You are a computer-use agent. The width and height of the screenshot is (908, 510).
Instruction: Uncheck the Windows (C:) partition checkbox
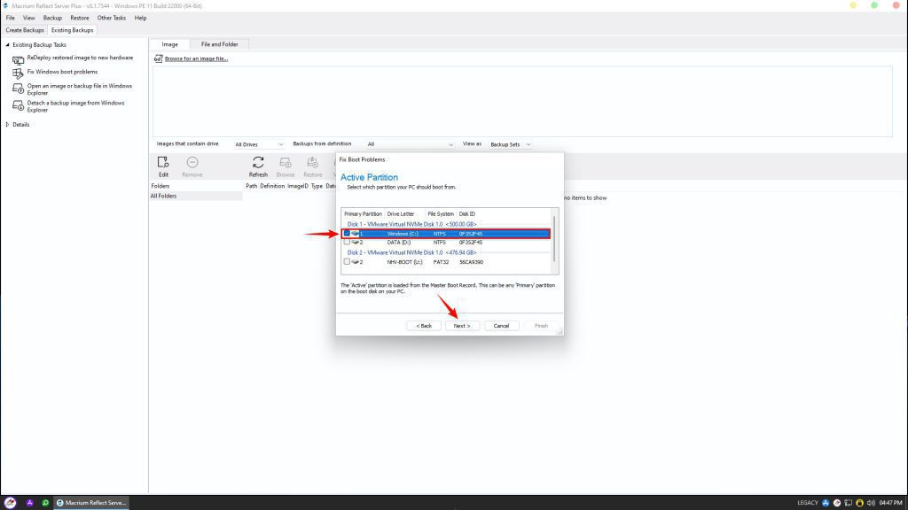[347, 234]
